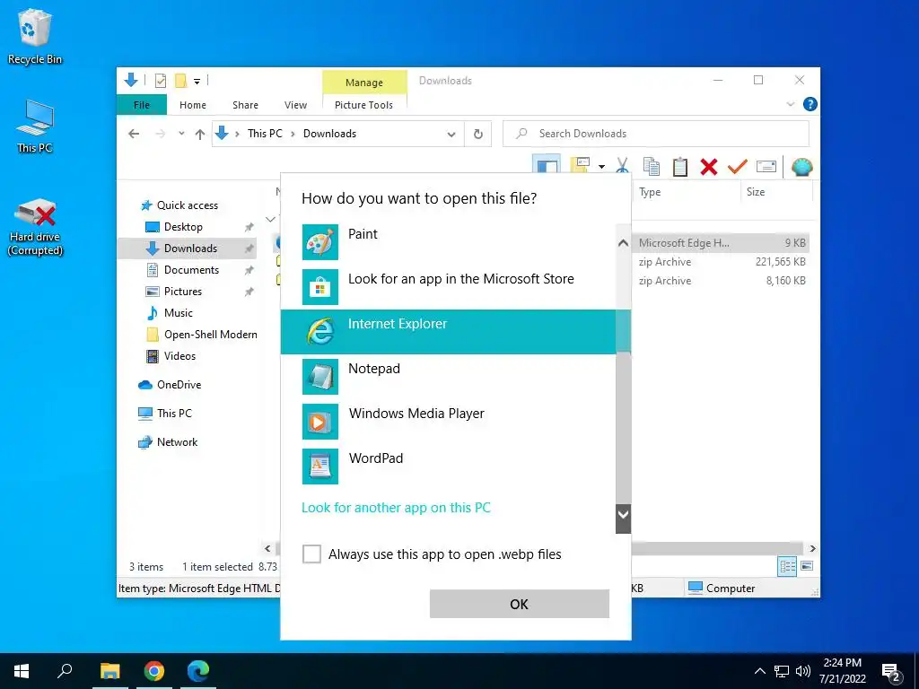The image size is (919, 689).
Task: Click the Paste clipboard toolbar icon
Action: point(680,167)
